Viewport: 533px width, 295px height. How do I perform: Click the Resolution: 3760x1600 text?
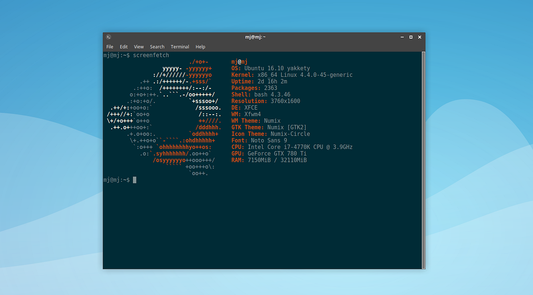(266, 101)
